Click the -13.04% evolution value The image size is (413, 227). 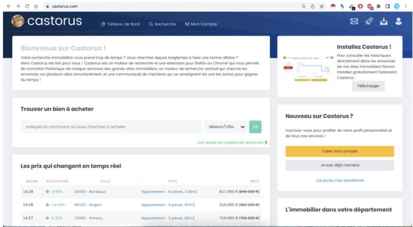point(55,205)
